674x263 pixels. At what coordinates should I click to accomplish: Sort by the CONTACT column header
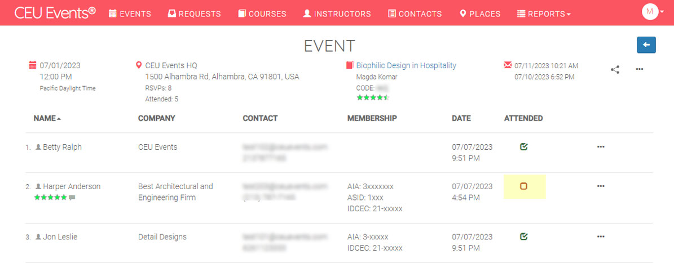[x=260, y=118]
